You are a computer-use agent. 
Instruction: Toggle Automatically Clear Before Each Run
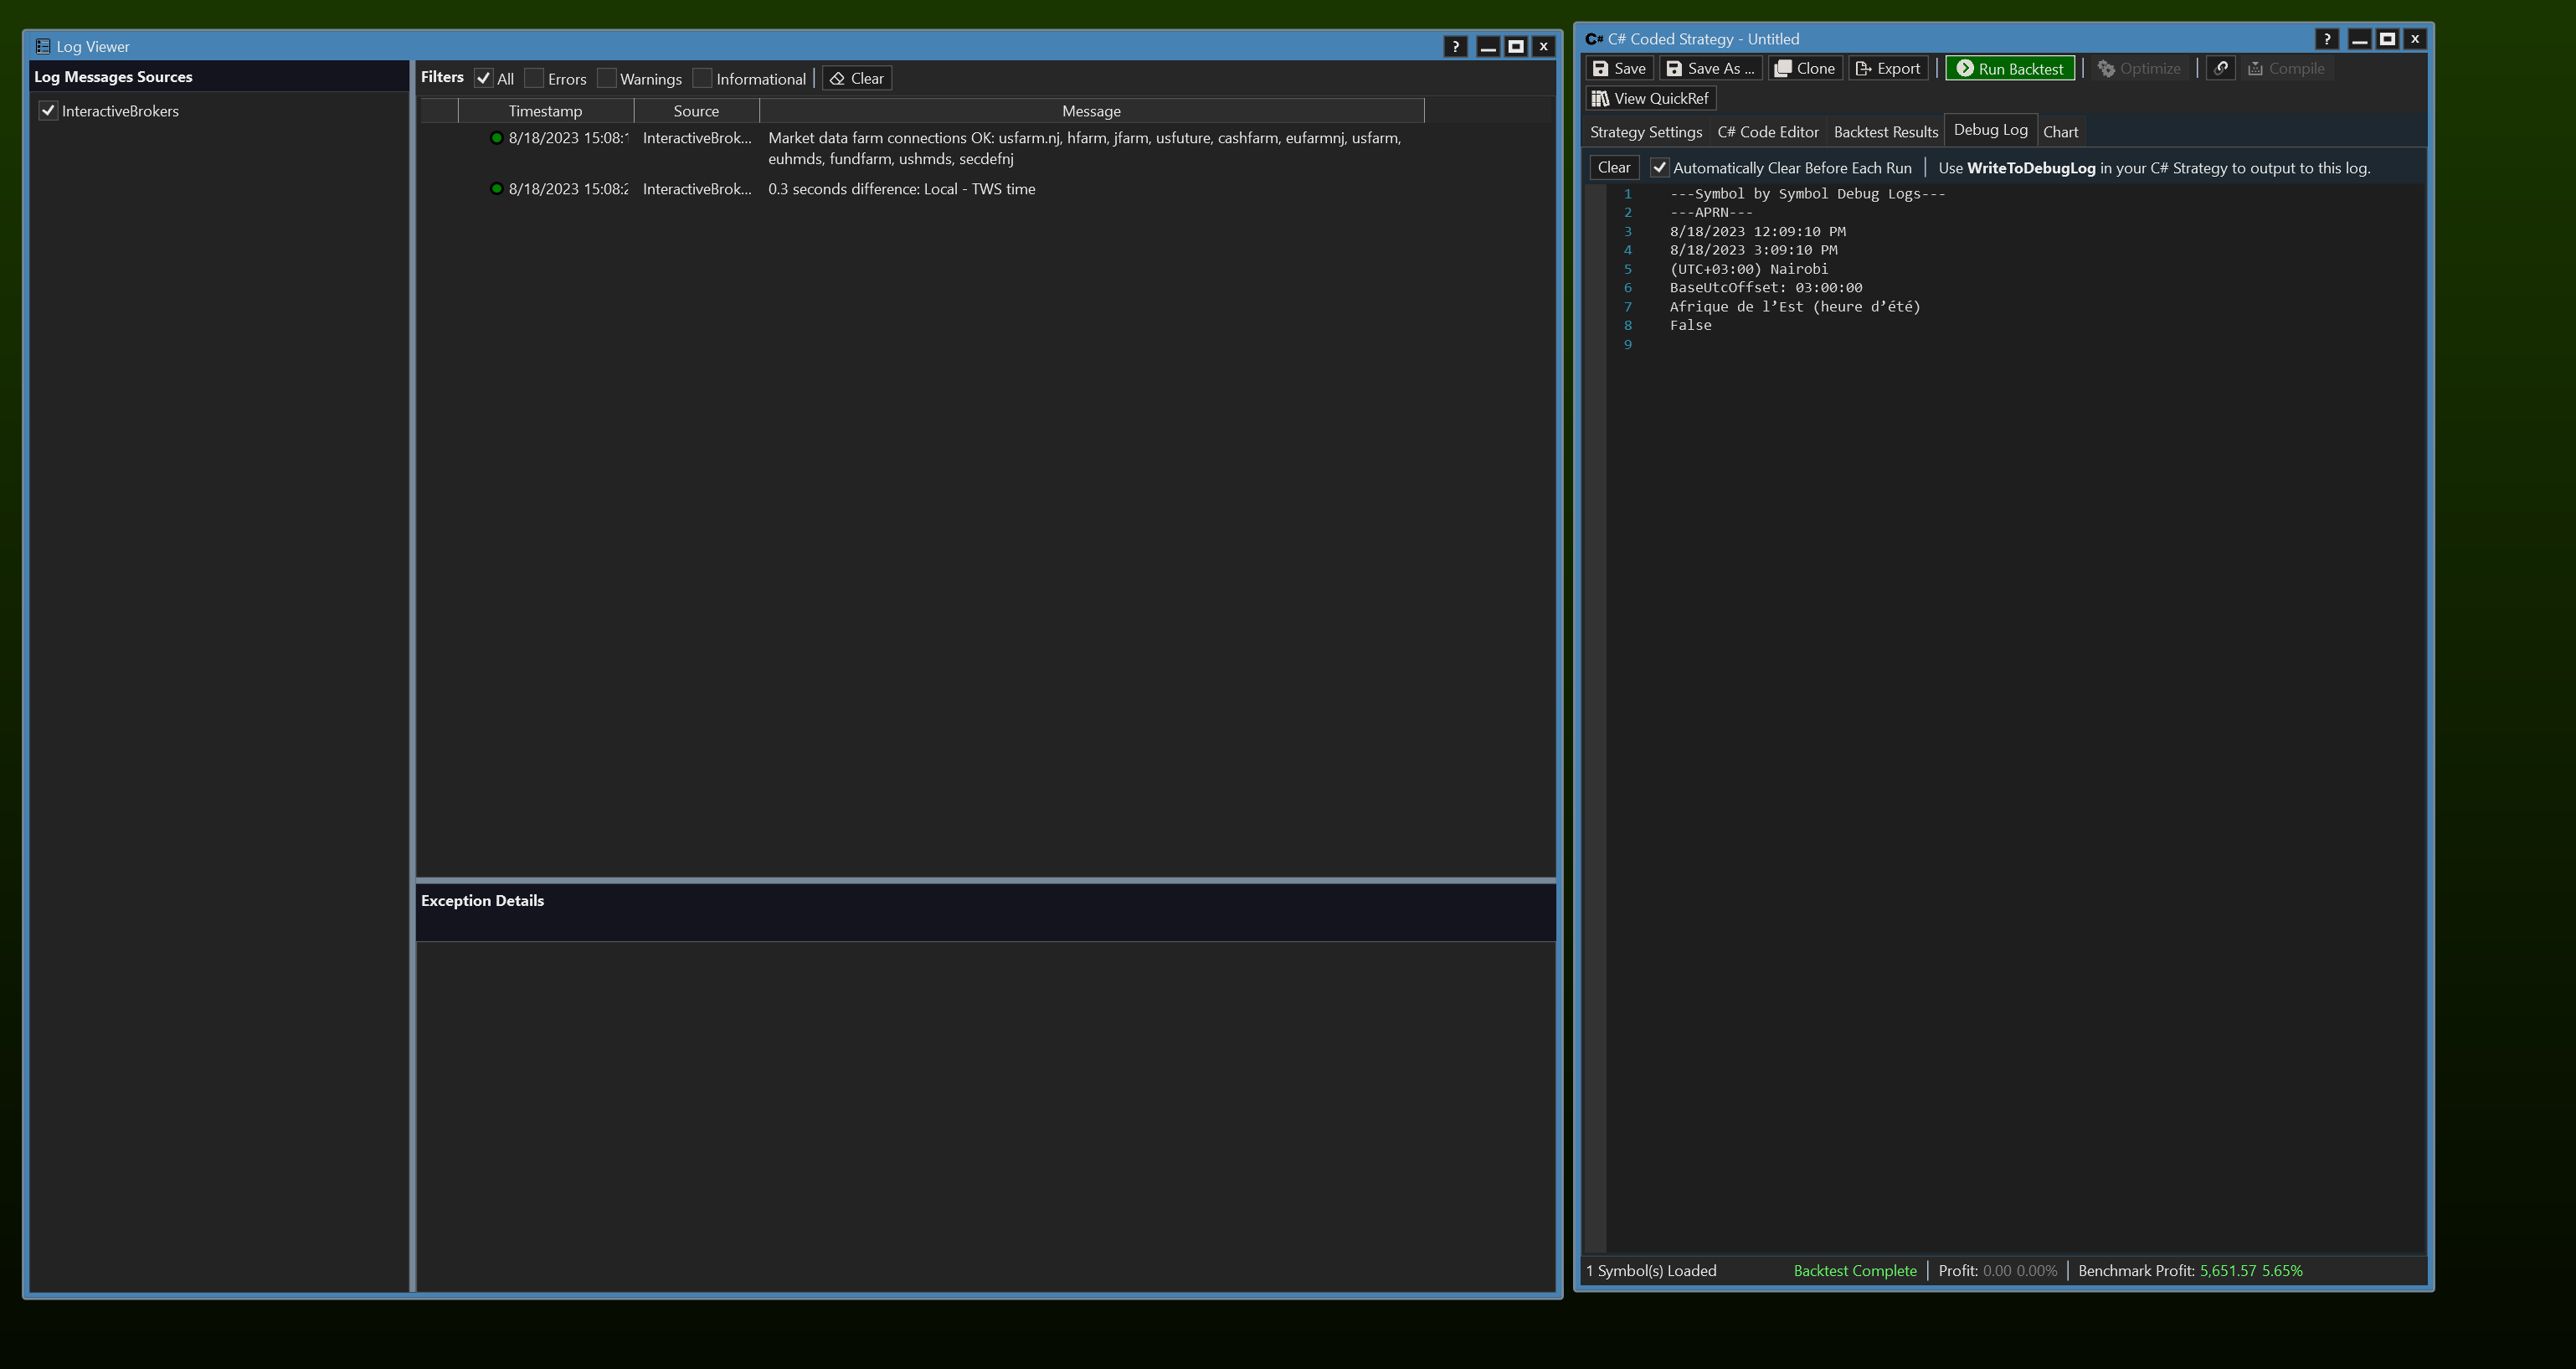[1659, 168]
